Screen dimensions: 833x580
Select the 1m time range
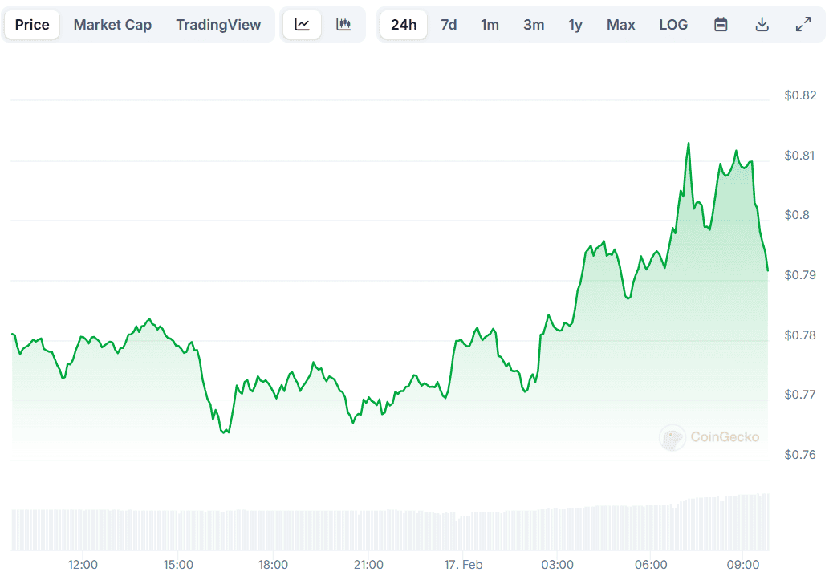click(490, 25)
